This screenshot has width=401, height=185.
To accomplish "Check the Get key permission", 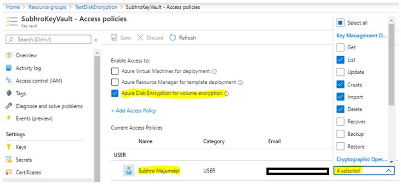I will click(x=340, y=47).
